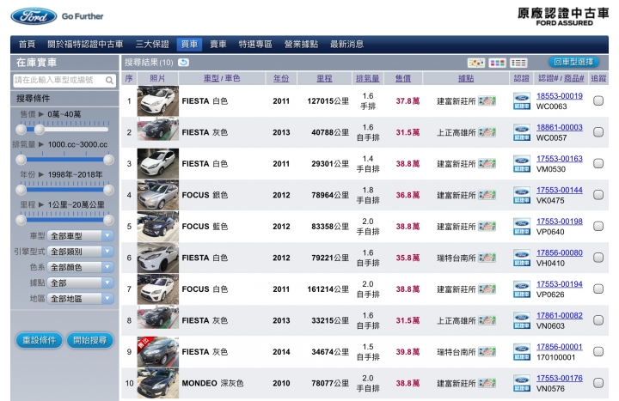619x401 pixels.
Task: Open the 引擎型式 全部類別 dropdown
Action: pyautogui.click(x=81, y=252)
